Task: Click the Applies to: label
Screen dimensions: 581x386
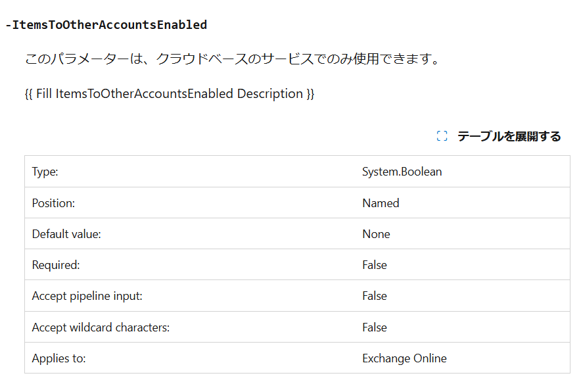Action: point(59,358)
